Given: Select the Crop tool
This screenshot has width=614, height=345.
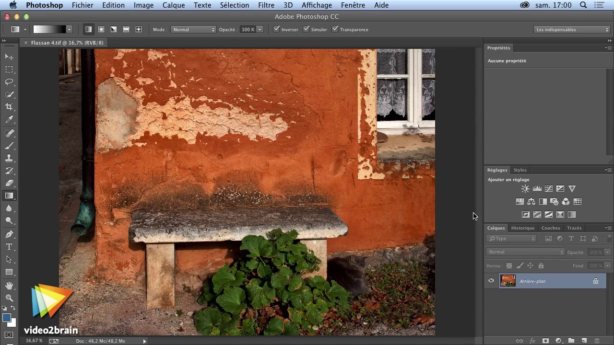Looking at the screenshot, I should point(9,107).
